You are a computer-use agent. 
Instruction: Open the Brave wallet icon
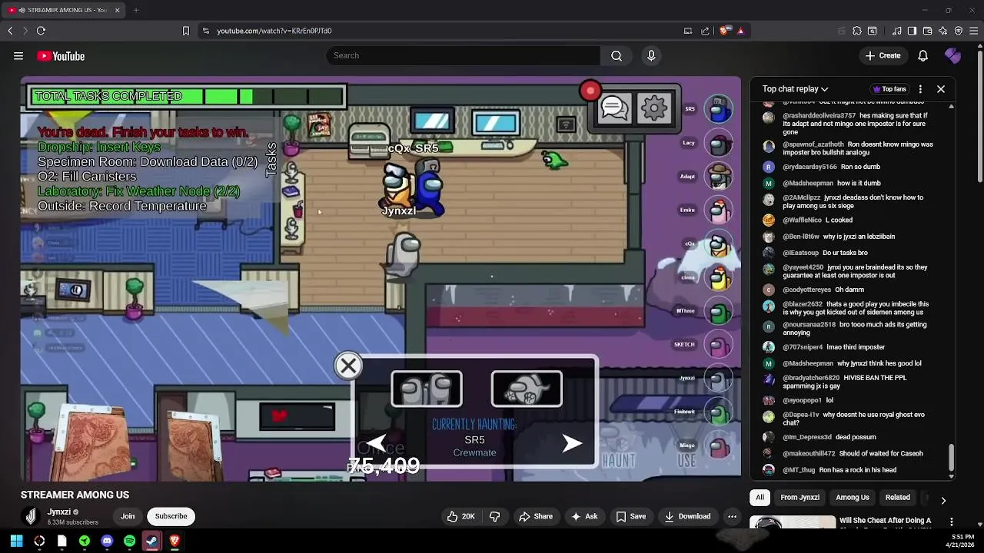tap(927, 31)
